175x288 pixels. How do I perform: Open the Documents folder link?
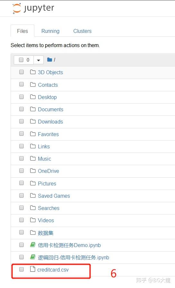pos(51,109)
